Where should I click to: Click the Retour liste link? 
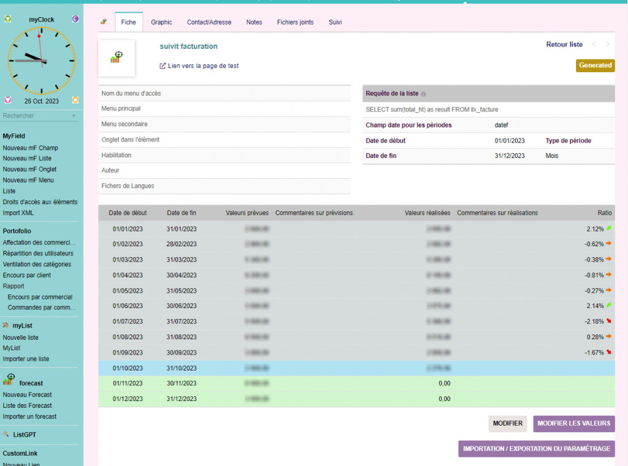pos(564,45)
